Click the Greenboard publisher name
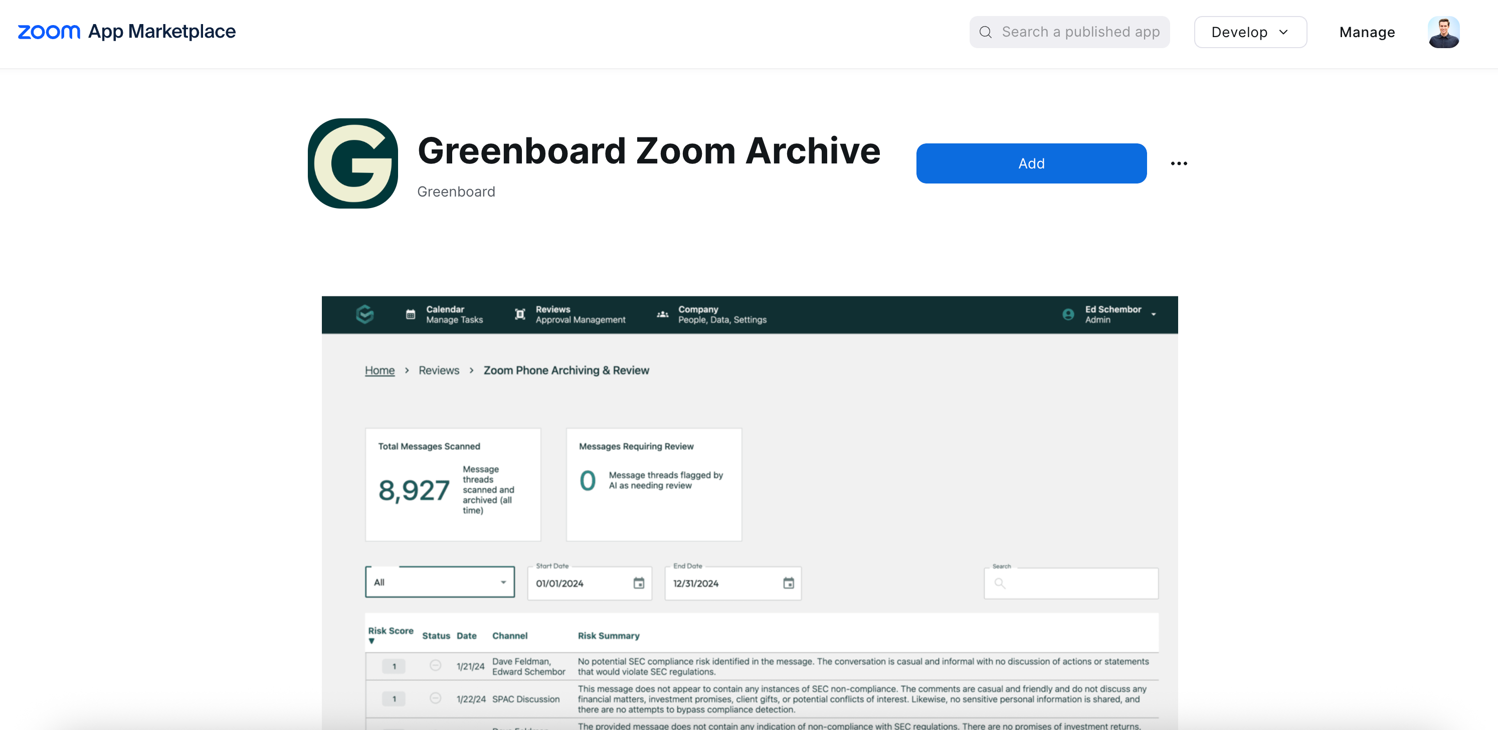This screenshot has height=730, width=1498. point(456,192)
